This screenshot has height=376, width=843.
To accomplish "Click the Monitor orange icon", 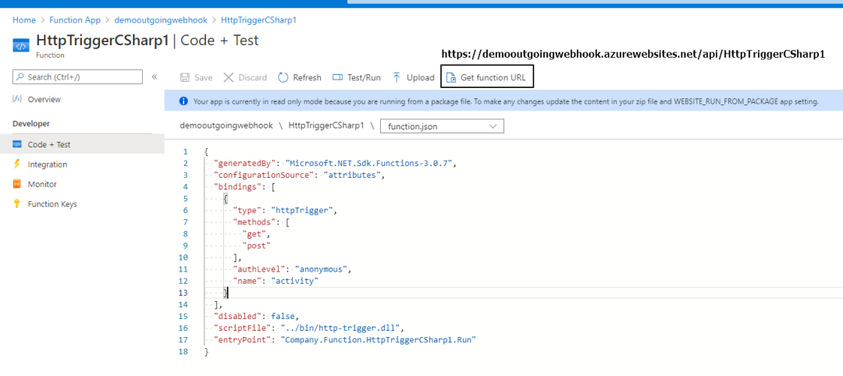I will (x=17, y=184).
